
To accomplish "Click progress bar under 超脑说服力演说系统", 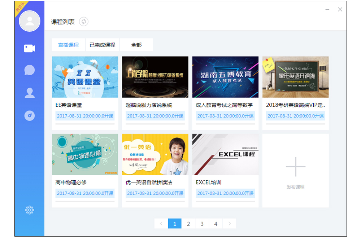I will pyautogui.click(x=155, y=124).
